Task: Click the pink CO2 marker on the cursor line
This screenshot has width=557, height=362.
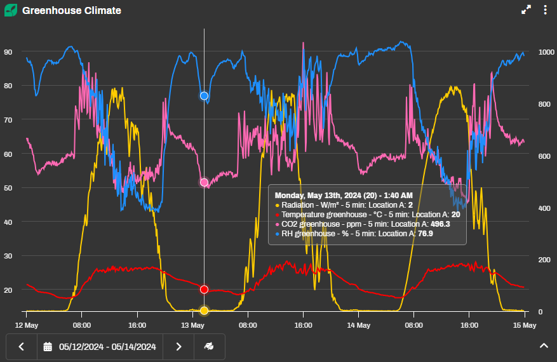Action: pos(204,182)
